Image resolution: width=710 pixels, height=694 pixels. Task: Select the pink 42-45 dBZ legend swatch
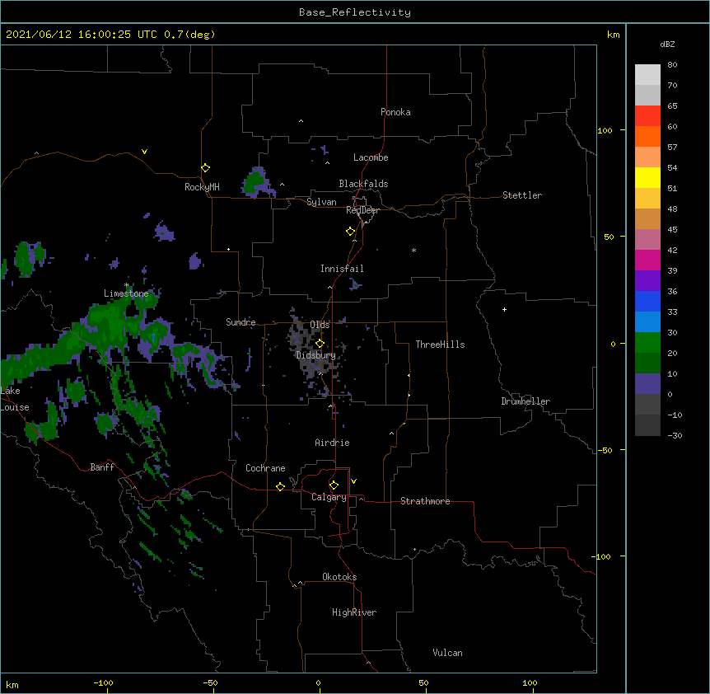647,240
